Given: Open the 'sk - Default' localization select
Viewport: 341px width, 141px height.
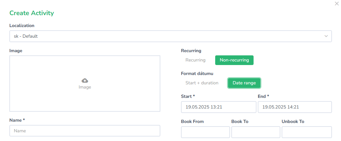Looking at the screenshot, I should tap(161, 36).
